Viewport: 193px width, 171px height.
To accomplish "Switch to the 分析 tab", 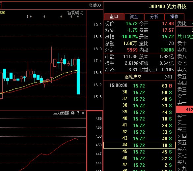I will (x=154, y=17).
